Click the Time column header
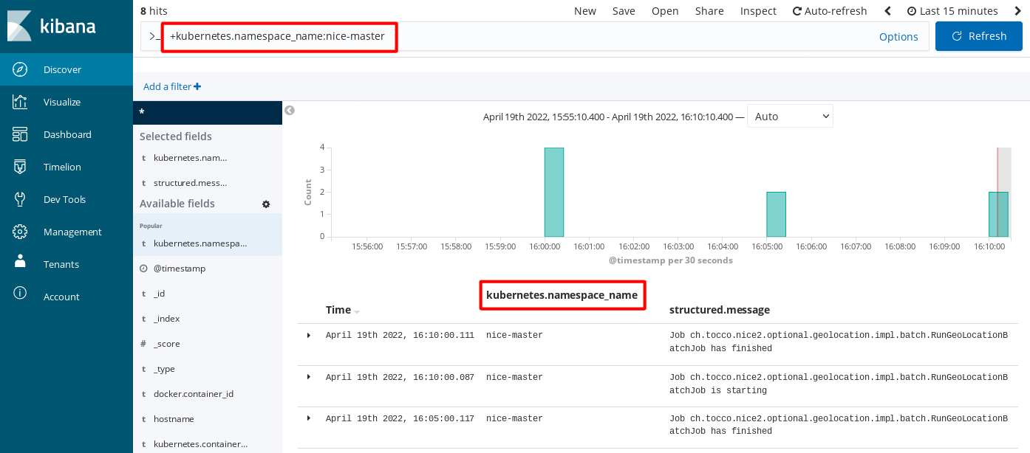 (338, 310)
